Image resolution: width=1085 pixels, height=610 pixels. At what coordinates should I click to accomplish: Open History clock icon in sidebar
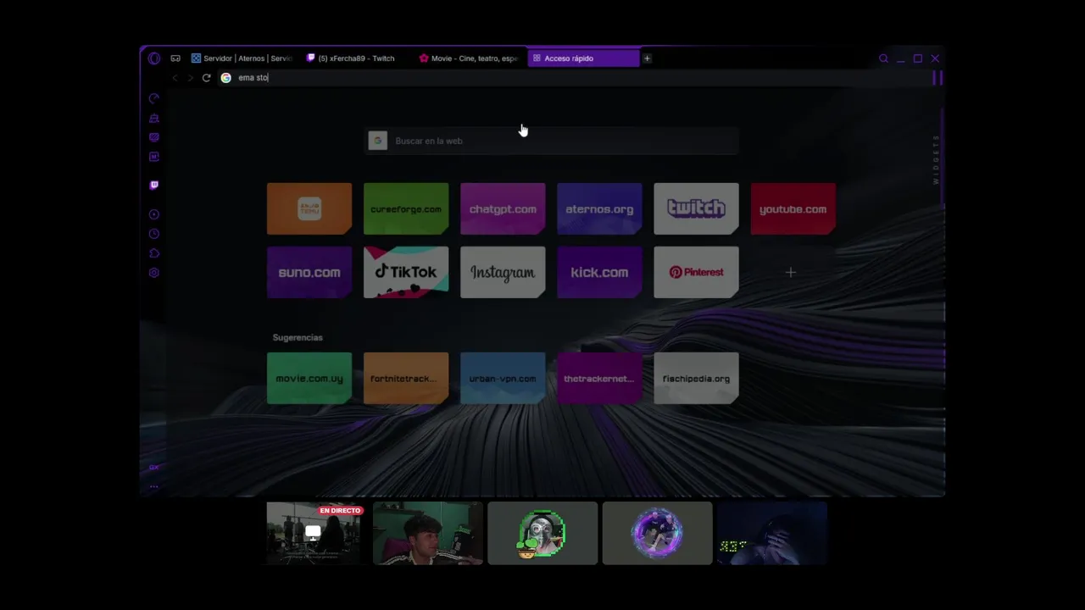[153, 234]
